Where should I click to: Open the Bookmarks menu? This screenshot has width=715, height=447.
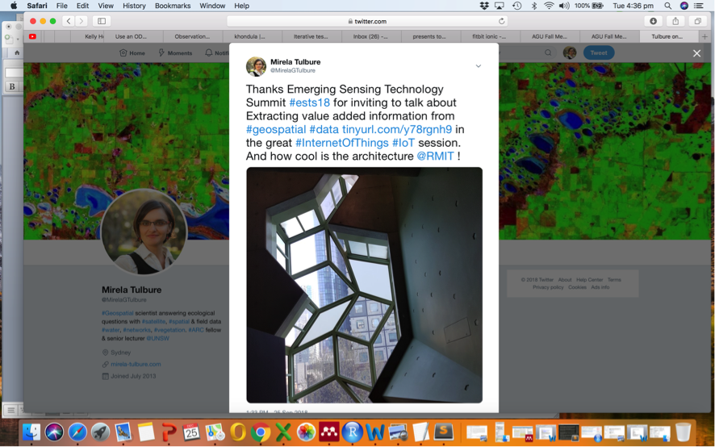pos(173,6)
